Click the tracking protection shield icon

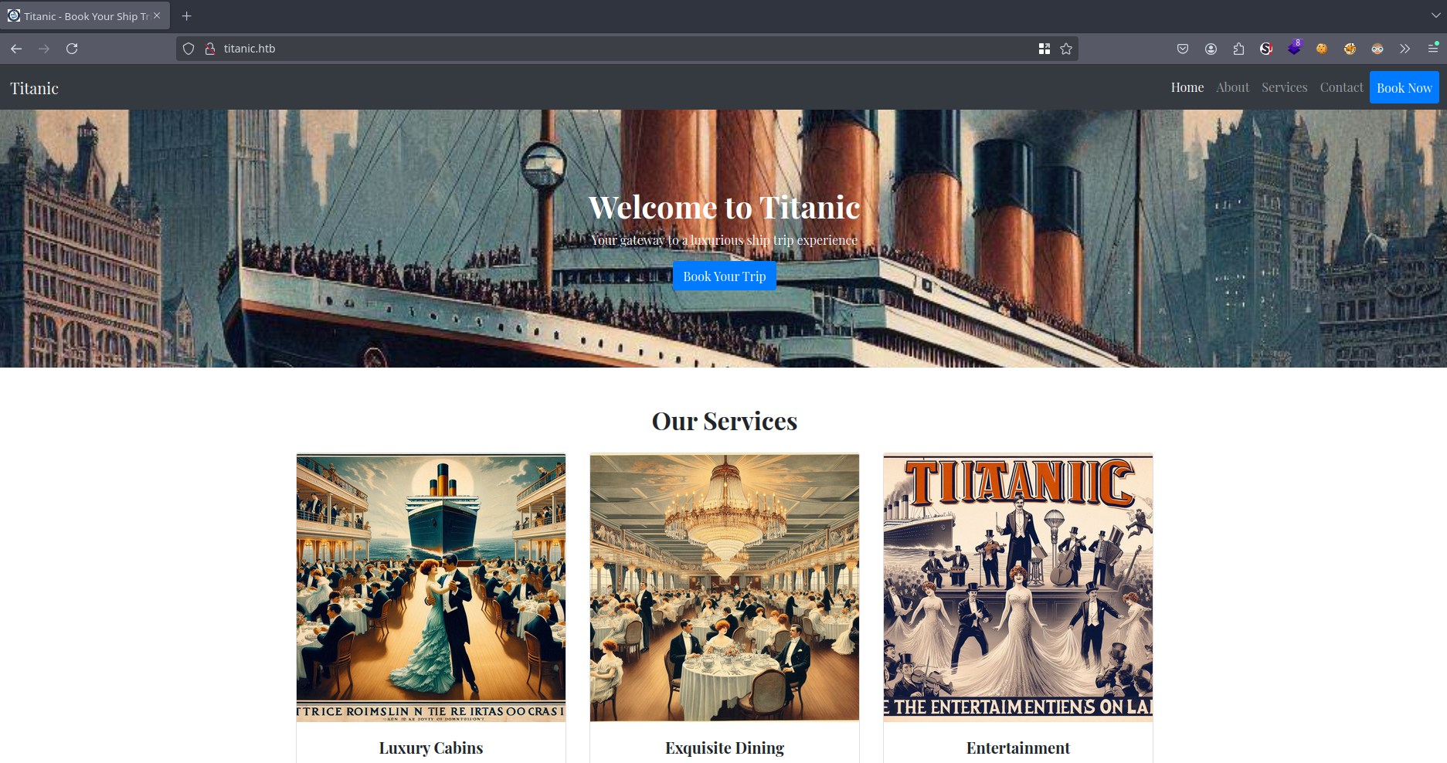click(189, 49)
